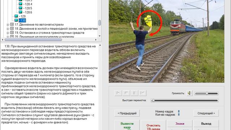
Task: Adjust the Громкость volume slider
Action: [206, 94]
